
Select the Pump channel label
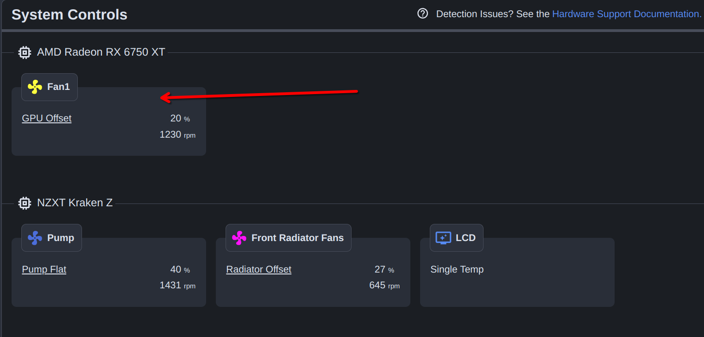61,238
